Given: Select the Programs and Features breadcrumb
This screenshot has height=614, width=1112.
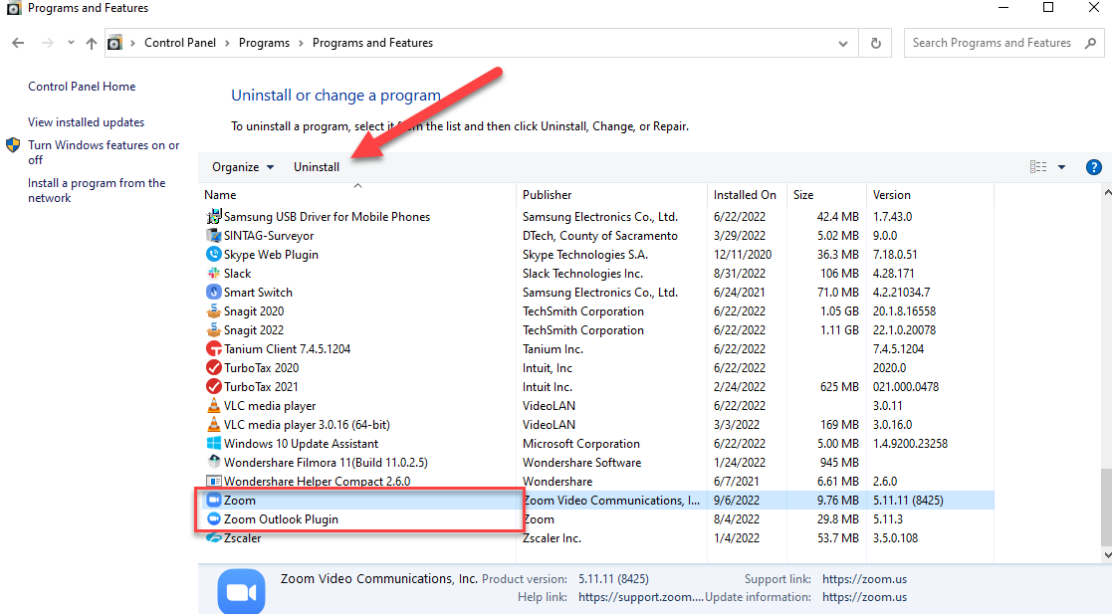Looking at the screenshot, I should (x=372, y=43).
